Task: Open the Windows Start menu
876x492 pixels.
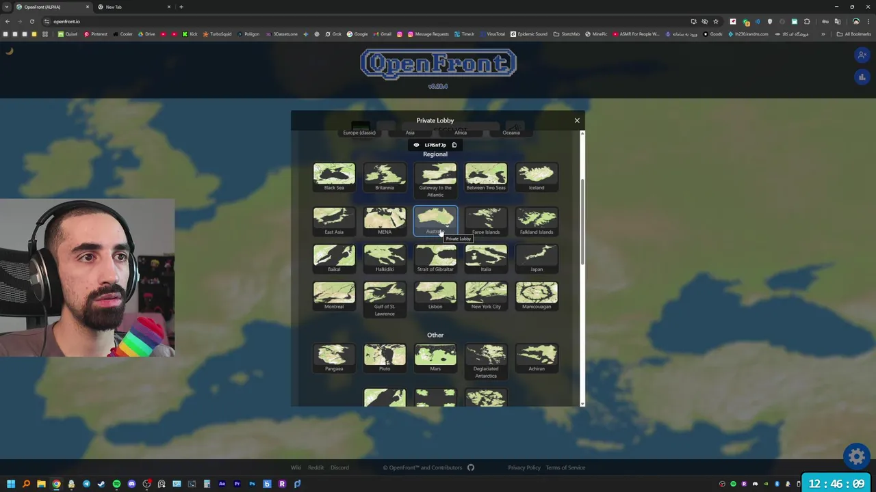Action: [11, 484]
